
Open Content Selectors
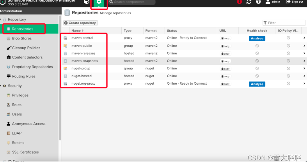coord(27,57)
